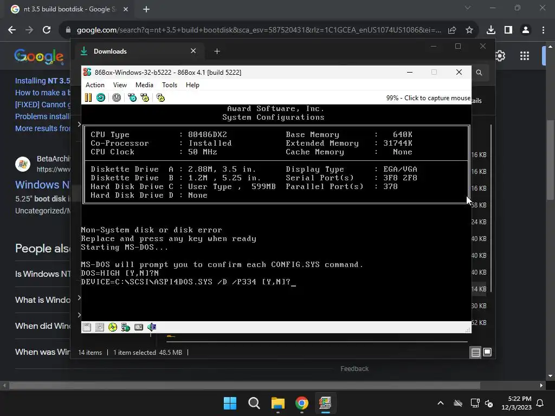The image size is (555, 416).
Task: Expand 'When was Win' question
Action: point(42,352)
